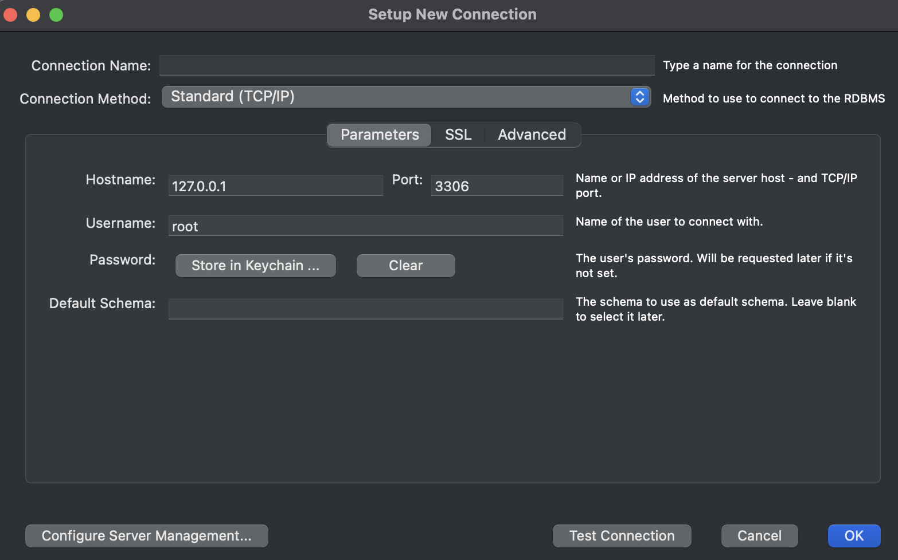
Task: Open the Connection Method dropdown
Action: click(406, 97)
